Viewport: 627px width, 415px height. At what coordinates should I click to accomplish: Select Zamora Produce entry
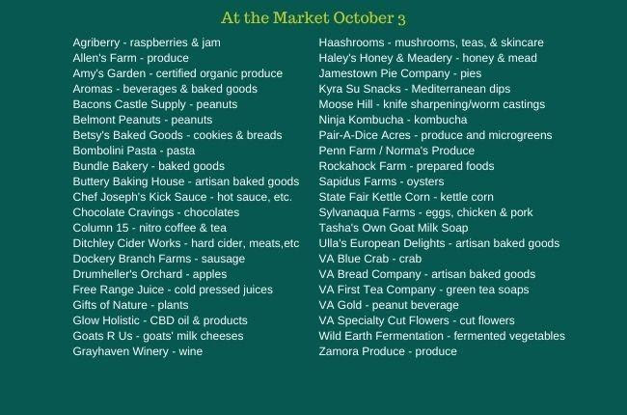pyautogui.click(x=388, y=351)
